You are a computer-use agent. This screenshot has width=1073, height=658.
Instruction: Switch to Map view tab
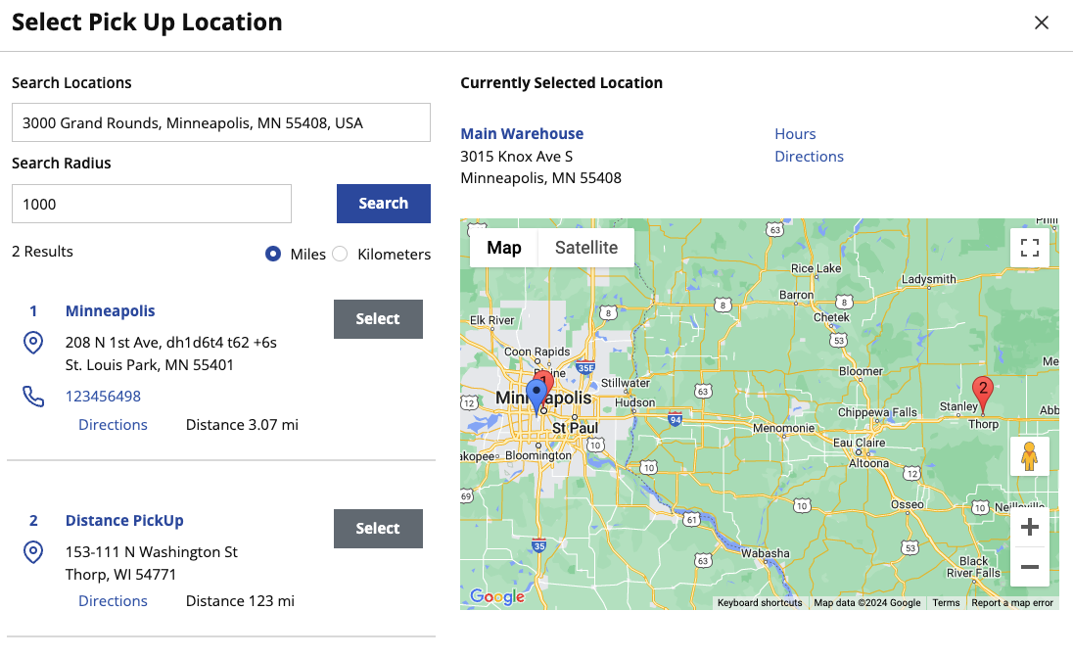coord(504,248)
